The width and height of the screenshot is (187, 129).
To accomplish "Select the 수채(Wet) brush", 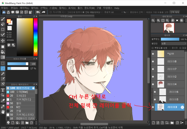I will (x=21, y=92).
